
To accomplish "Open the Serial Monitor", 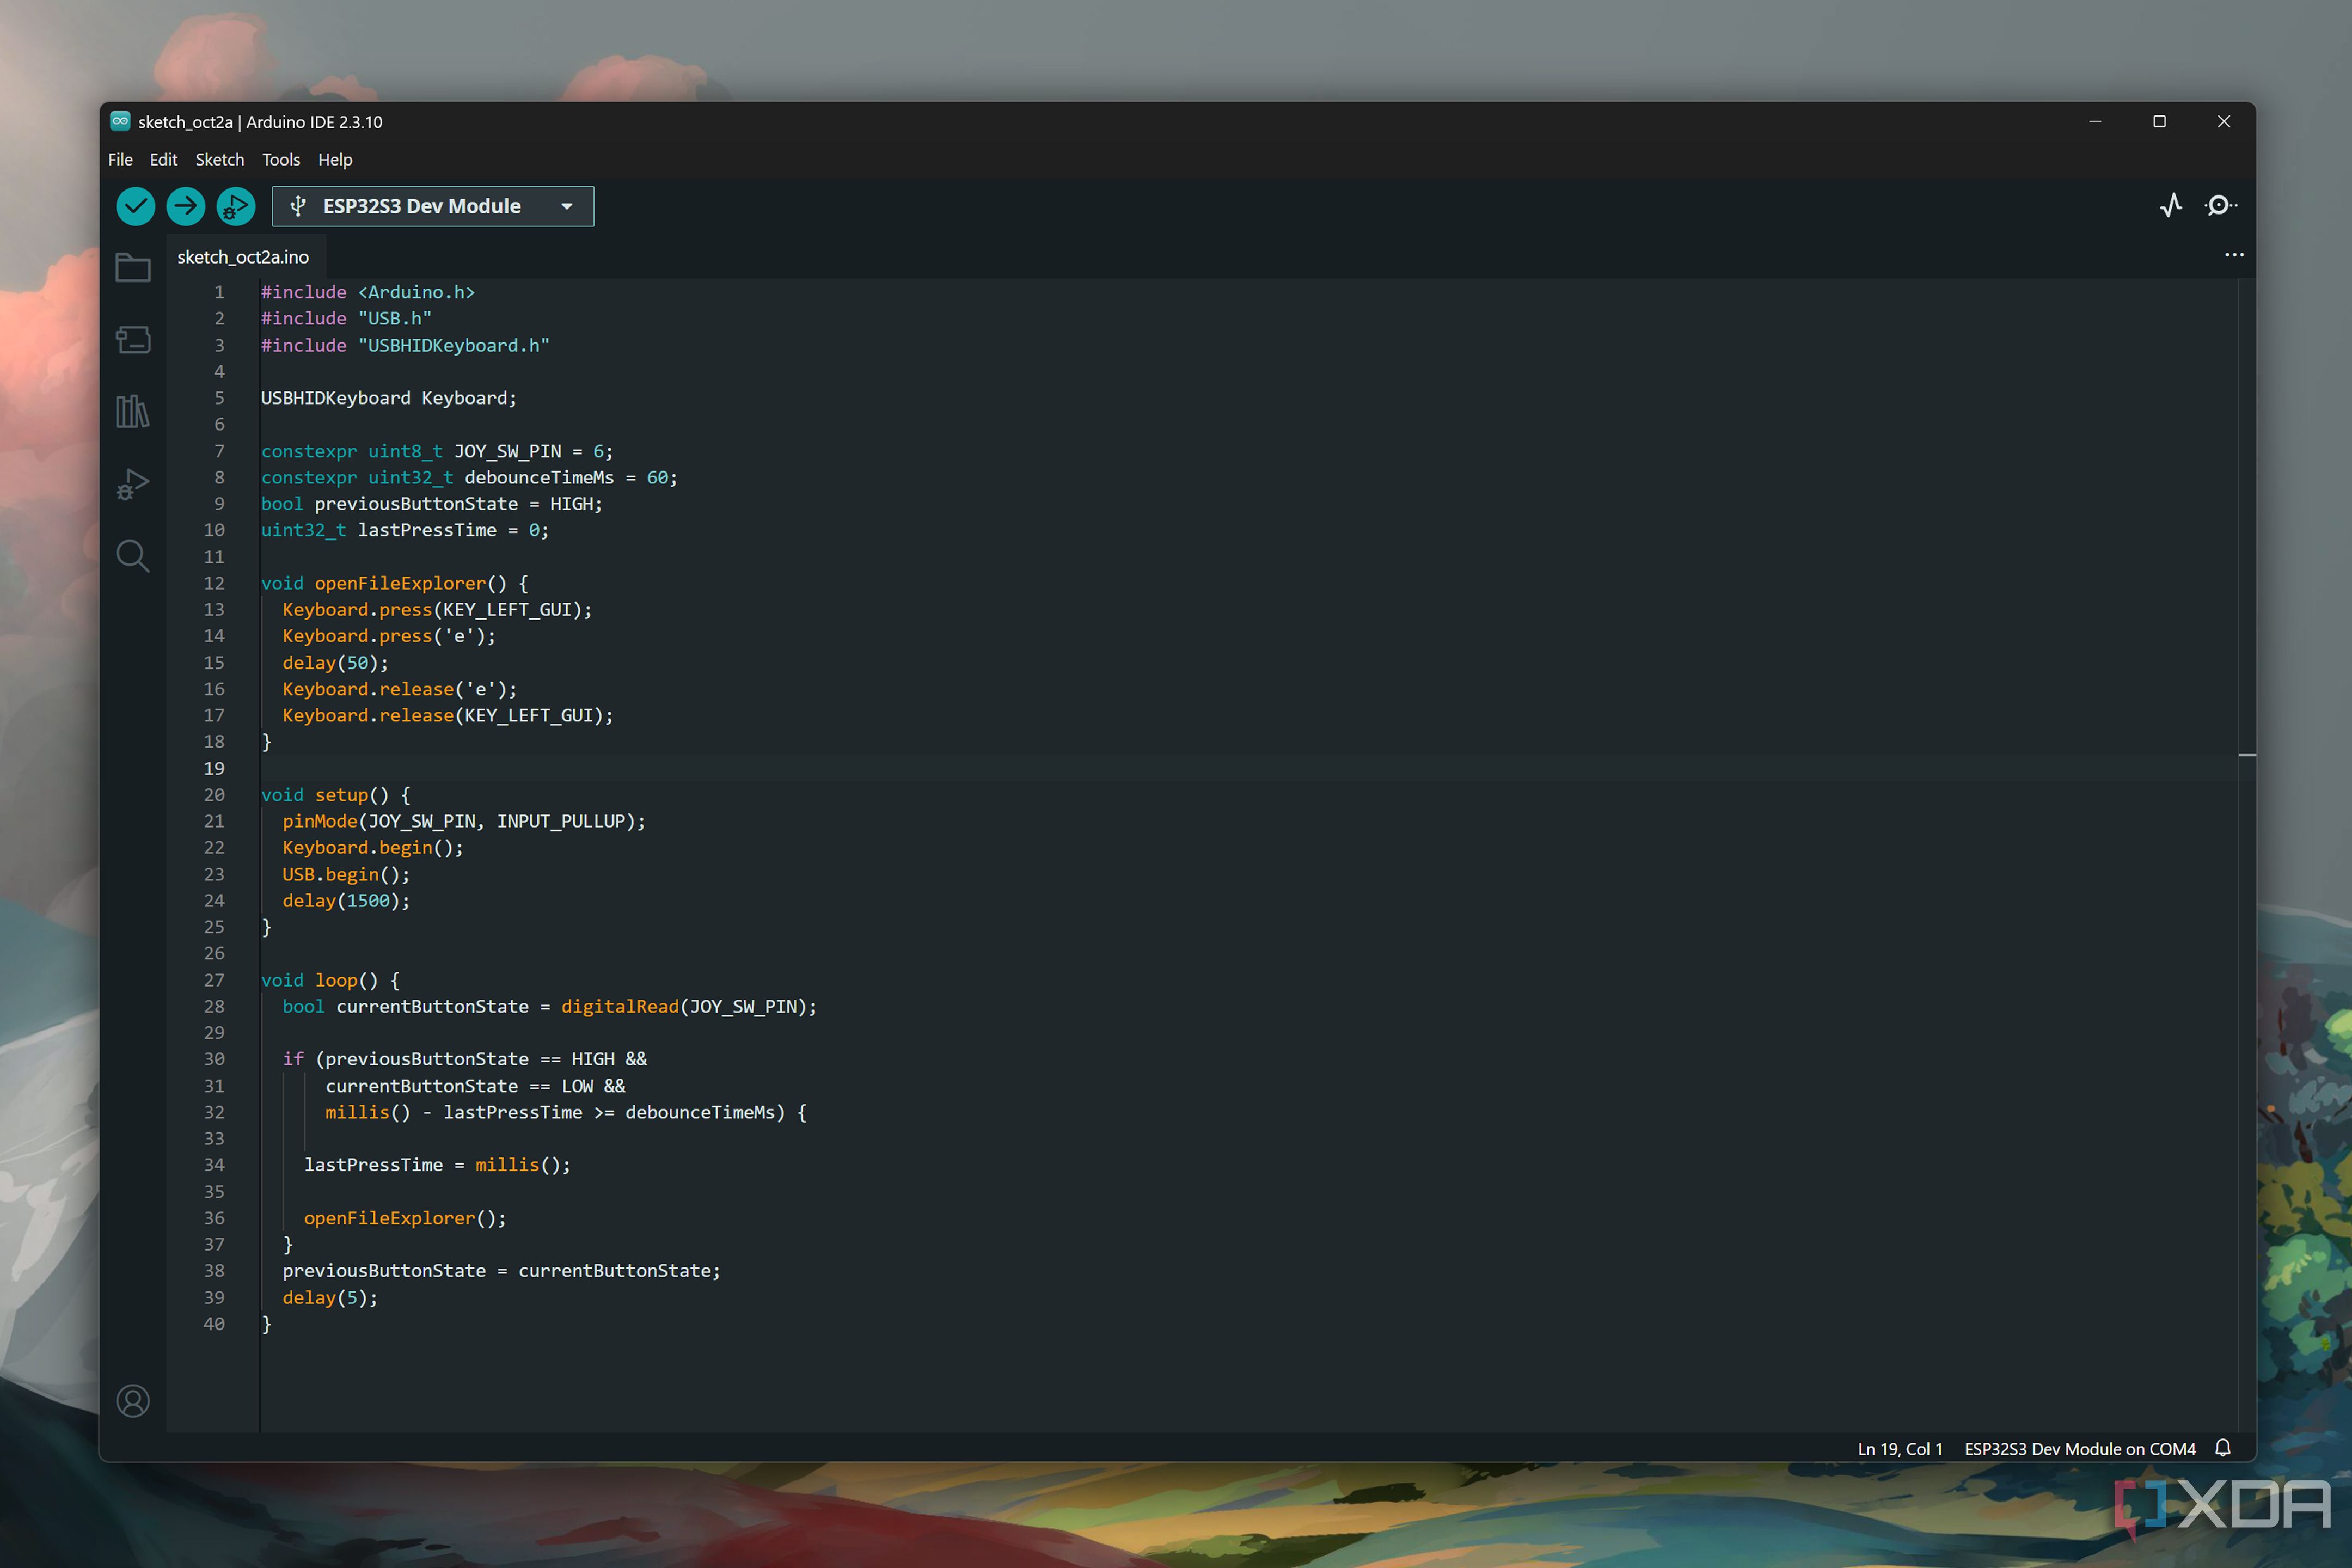I will (2220, 206).
